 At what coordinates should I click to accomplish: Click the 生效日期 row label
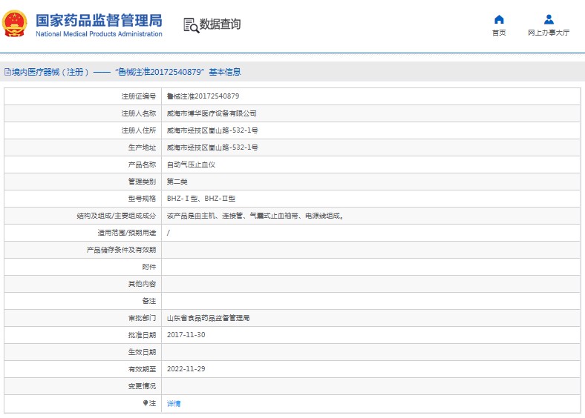[142, 352]
